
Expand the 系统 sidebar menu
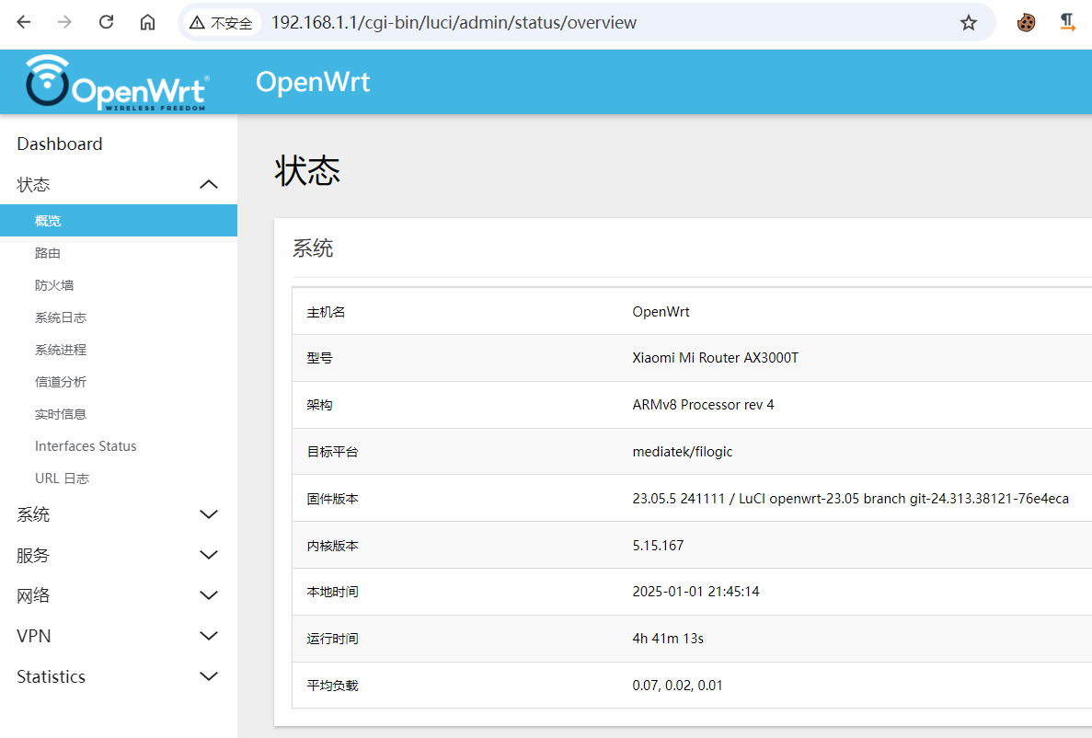pos(119,514)
